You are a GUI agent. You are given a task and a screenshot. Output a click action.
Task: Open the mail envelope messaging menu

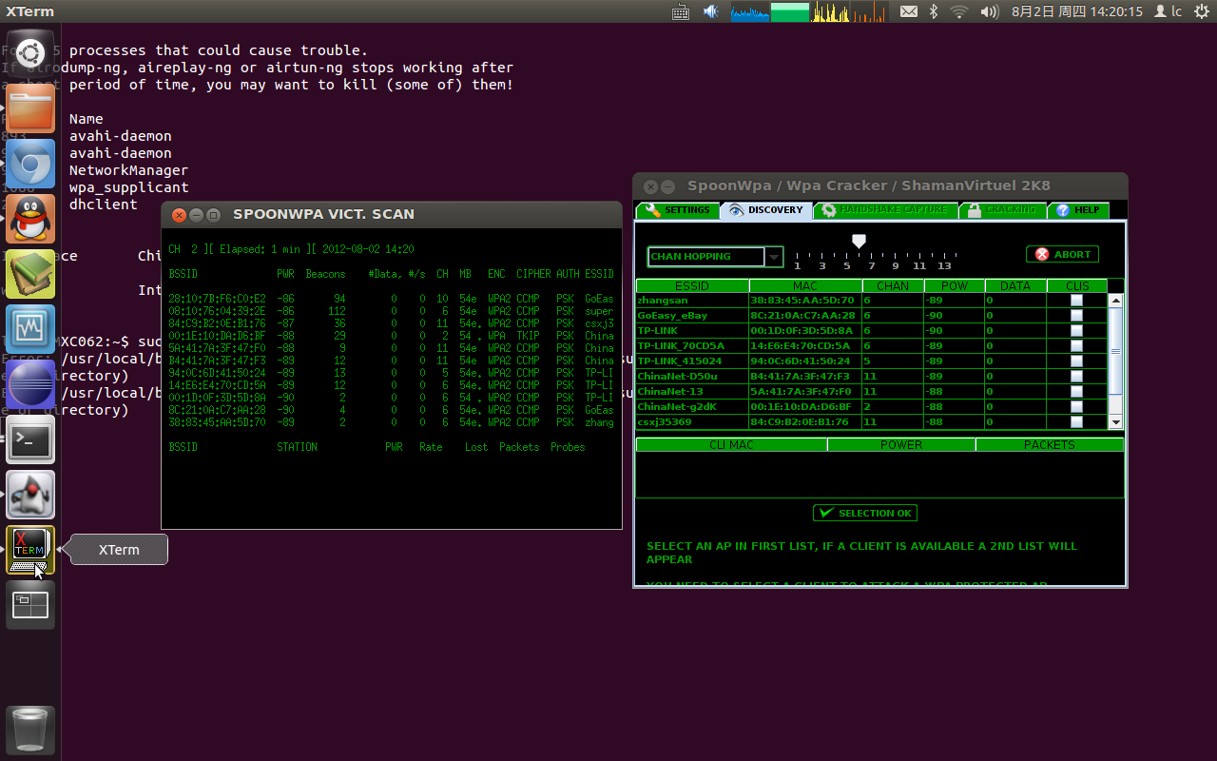909,11
